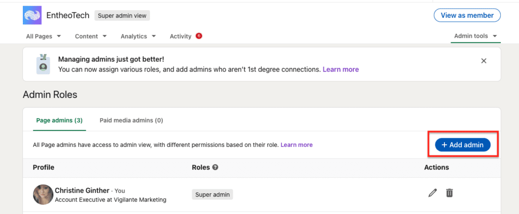Open the Activity notifications badge
519x214 pixels.
[199, 36]
